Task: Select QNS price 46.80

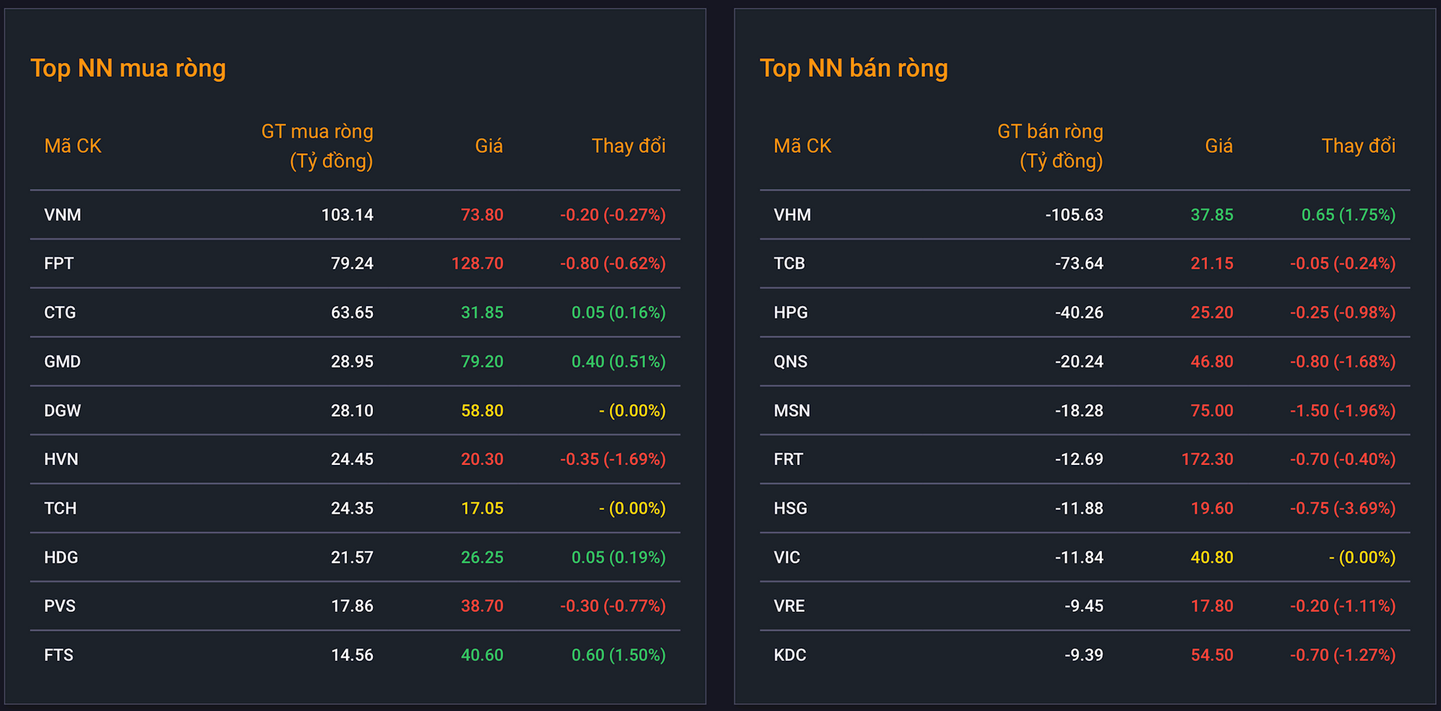Action: click(1211, 361)
